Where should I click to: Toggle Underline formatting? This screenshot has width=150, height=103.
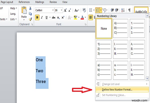point(46,17)
